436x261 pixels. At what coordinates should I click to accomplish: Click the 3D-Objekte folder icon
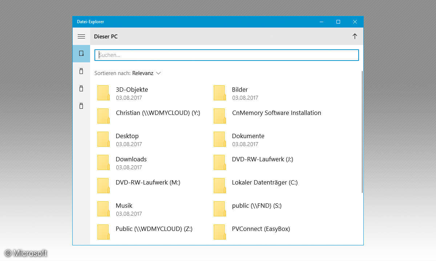coord(104,93)
